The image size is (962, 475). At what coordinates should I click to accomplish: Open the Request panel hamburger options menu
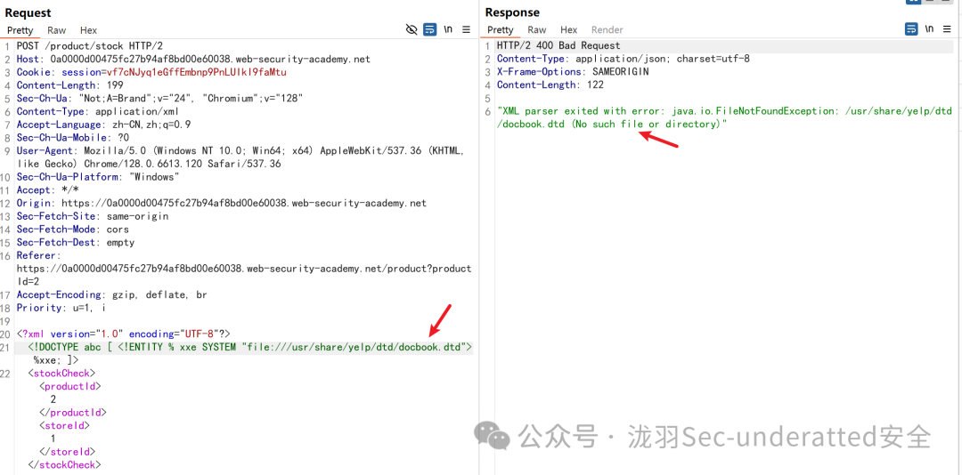(466, 29)
